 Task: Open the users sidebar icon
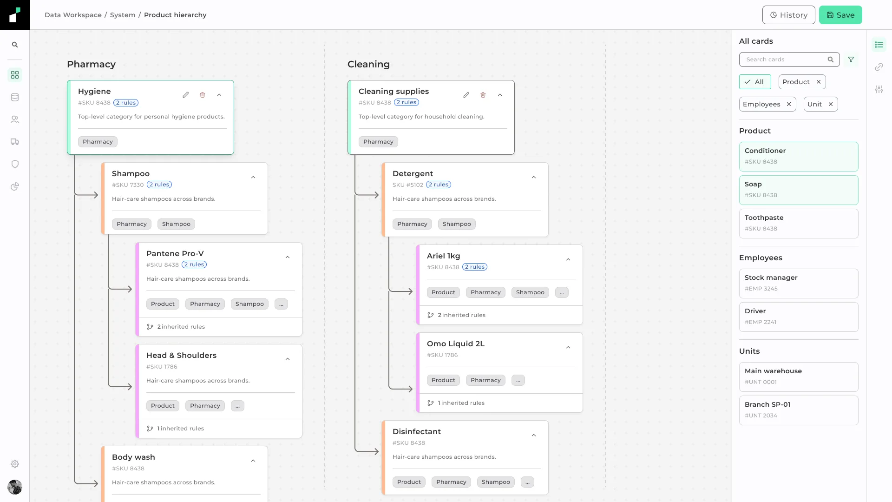tap(15, 119)
